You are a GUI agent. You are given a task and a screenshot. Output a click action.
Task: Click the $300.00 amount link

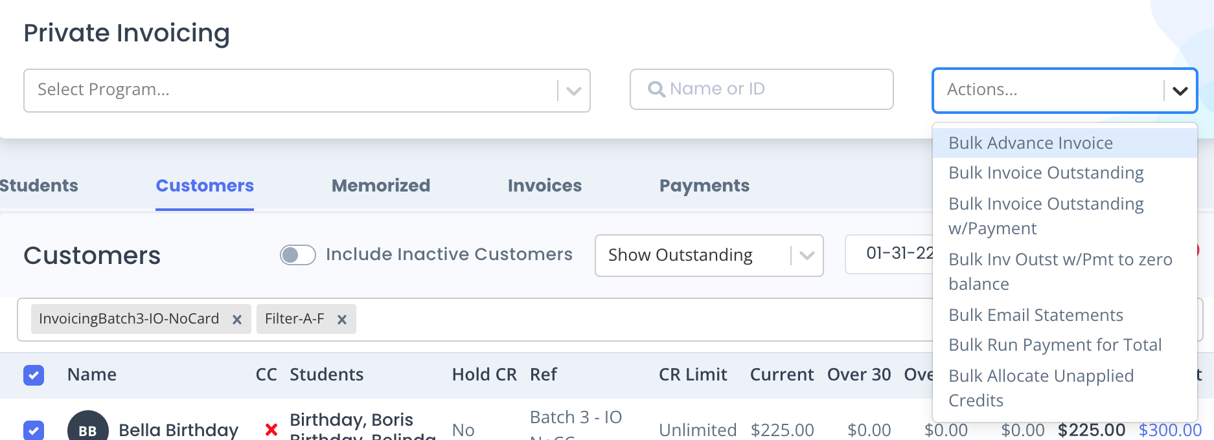click(1170, 430)
